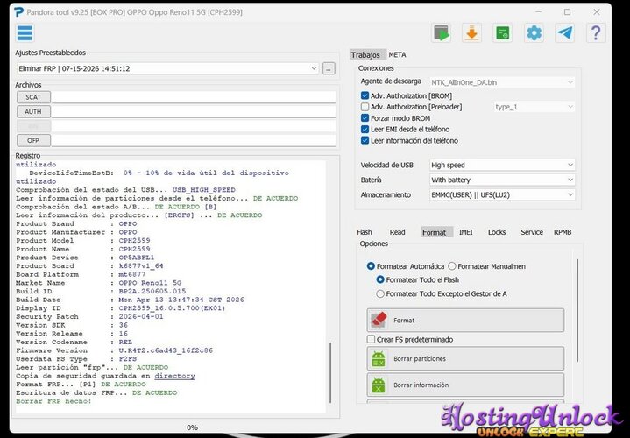Select Formatear Manualmente radio button
The height and width of the screenshot is (438, 630).
tap(452, 266)
